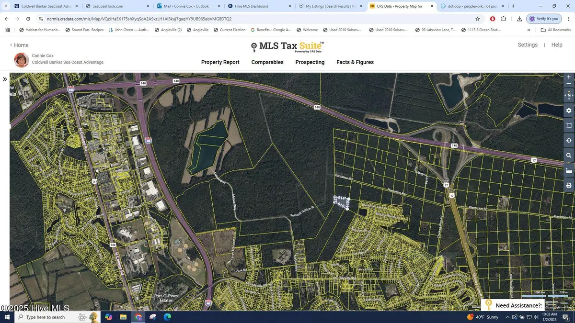Viewport: 575px width, 323px height.
Task: Select the measure tool ruler icon
Action: pyautogui.click(x=569, y=170)
